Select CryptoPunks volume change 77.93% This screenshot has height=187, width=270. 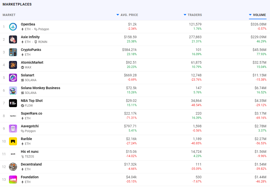point(261,54)
